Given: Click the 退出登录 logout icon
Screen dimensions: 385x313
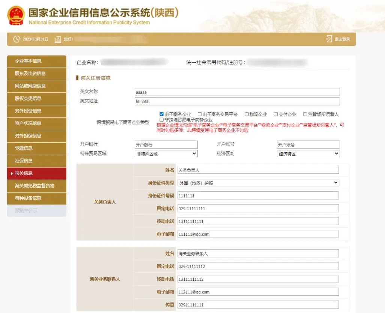Looking at the screenshot, I should coord(329,39).
